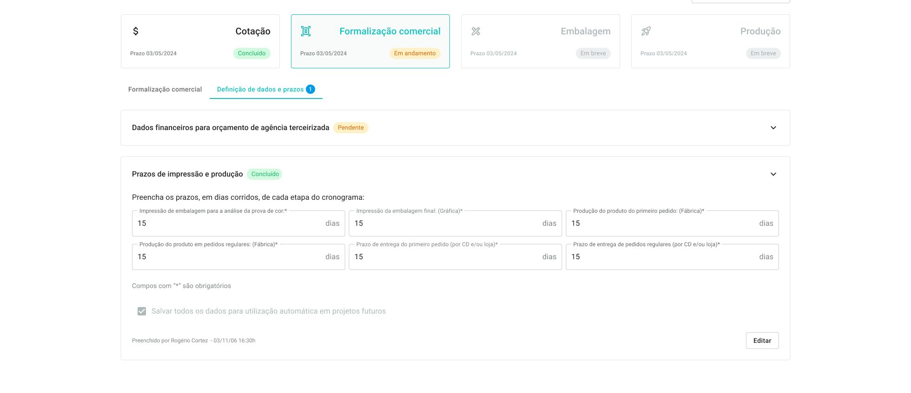
Task: Switch to the Formalização comercial sub-tab
Action: pyautogui.click(x=165, y=89)
